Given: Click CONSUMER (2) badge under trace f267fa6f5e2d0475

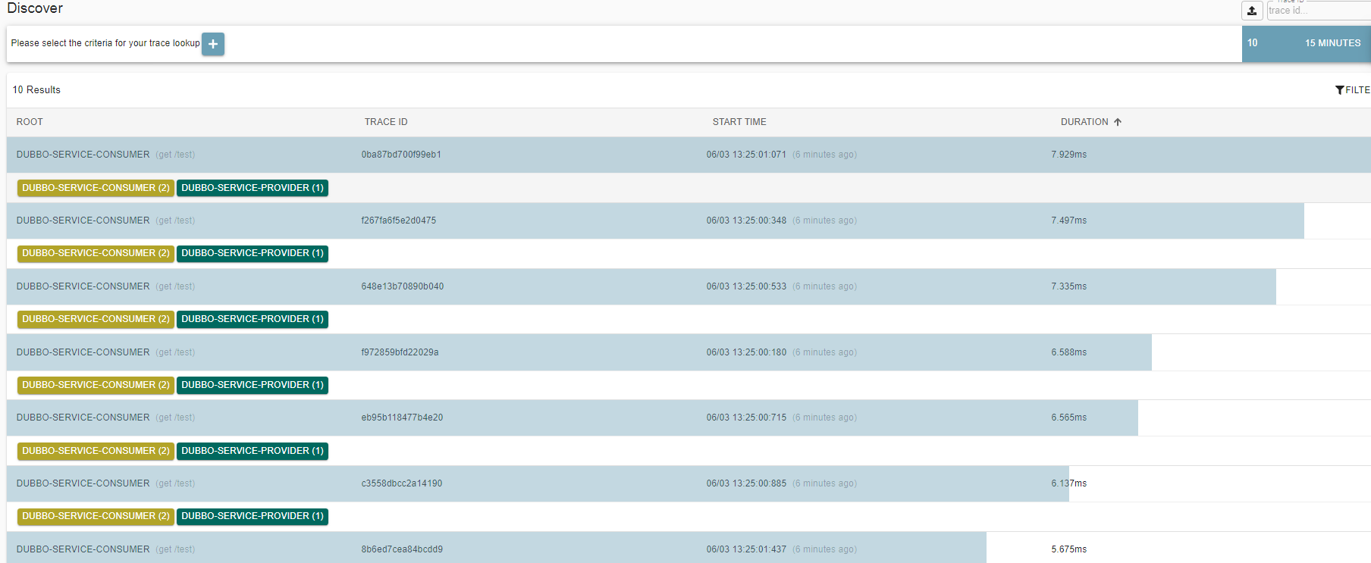Looking at the screenshot, I should [96, 253].
